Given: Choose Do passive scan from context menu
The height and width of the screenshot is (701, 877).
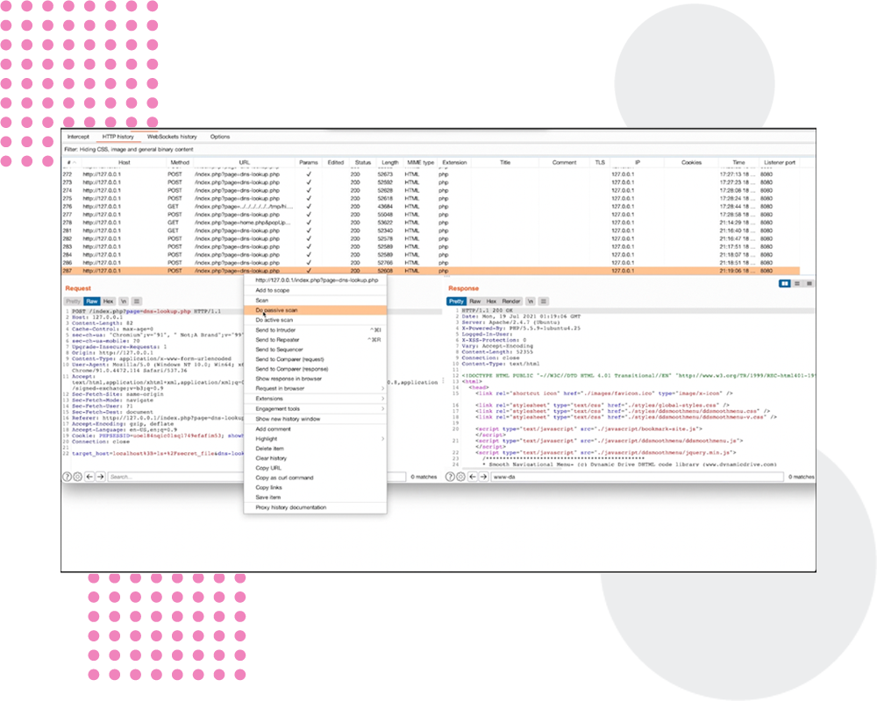Looking at the screenshot, I should [x=316, y=310].
